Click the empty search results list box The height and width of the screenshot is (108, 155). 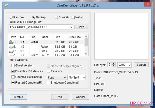tap(121, 36)
